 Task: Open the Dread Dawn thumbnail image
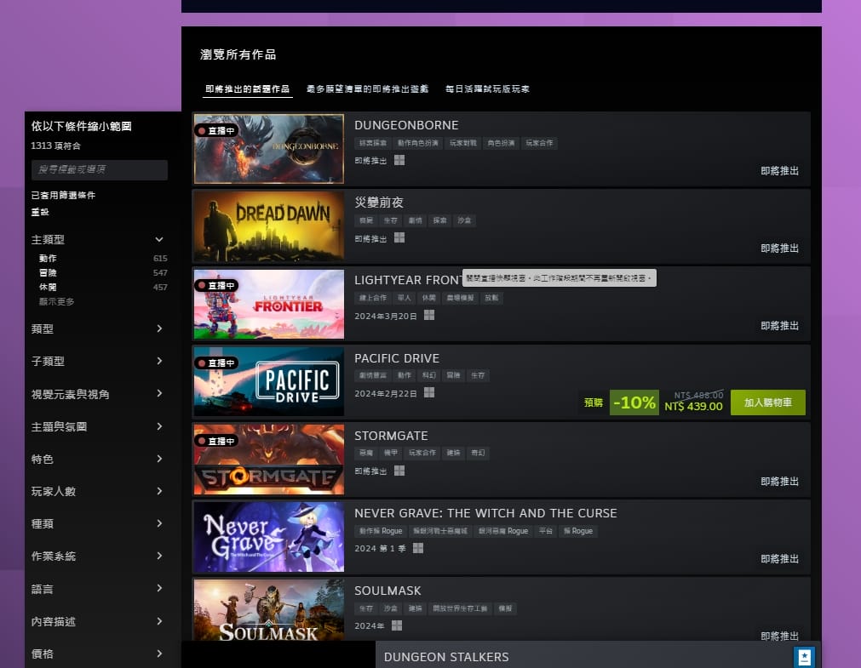pyautogui.click(x=269, y=226)
